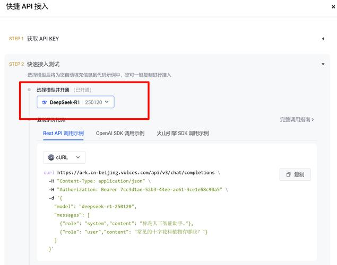This screenshot has width=337, height=265.
Task: Open 完整调用指南 link
Action: tap(297, 120)
